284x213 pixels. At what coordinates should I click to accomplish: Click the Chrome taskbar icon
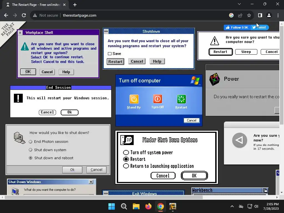tap(161, 206)
